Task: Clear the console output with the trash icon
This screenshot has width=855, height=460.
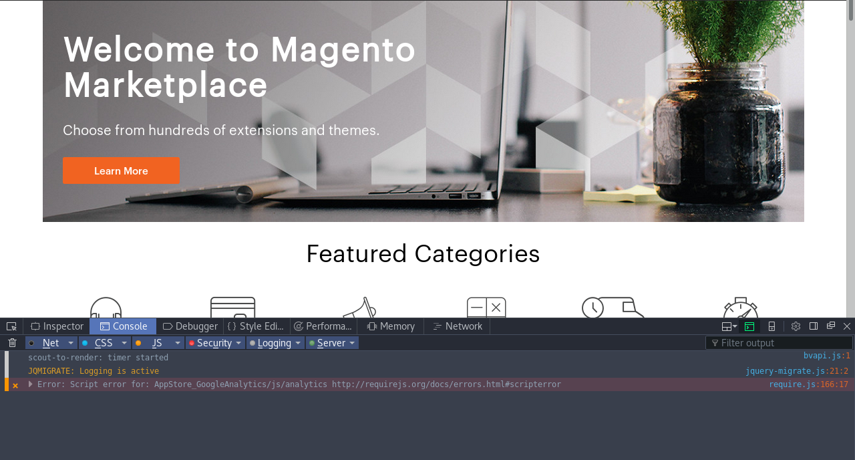Action: coord(12,343)
